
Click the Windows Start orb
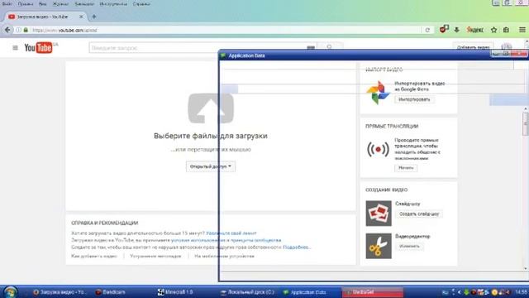(11, 291)
